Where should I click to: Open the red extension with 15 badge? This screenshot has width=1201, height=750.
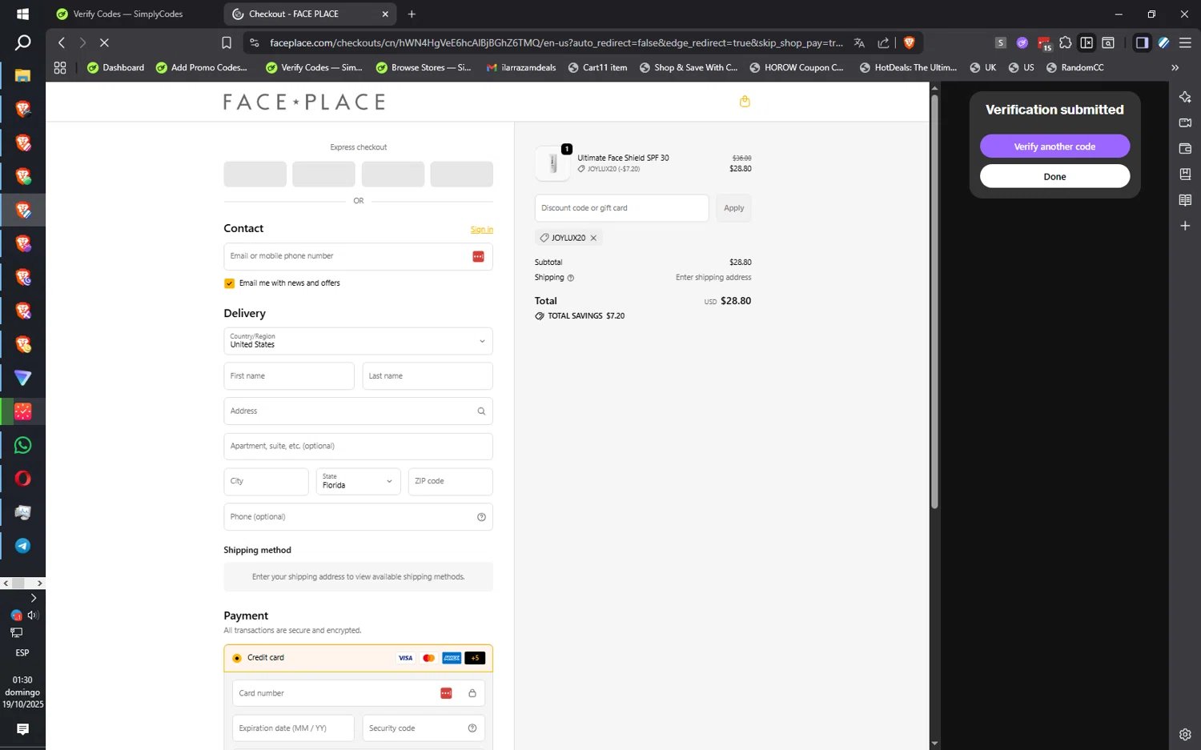coord(1044,43)
